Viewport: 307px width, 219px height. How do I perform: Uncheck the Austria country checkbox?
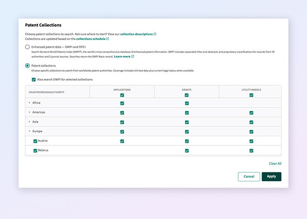[x=35, y=141]
